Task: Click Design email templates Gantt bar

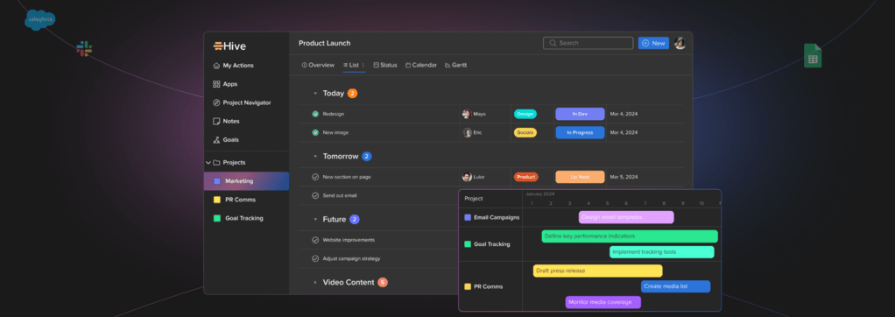Action: click(626, 217)
